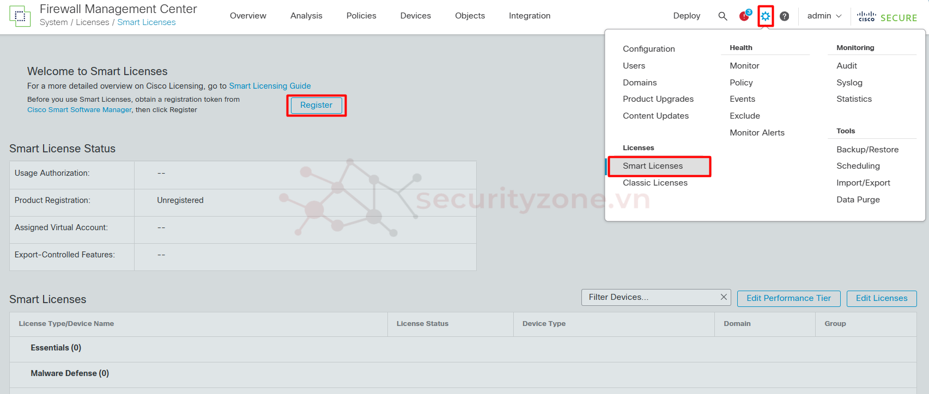
Task: Open the red notifications alert icon
Action: coord(745,15)
